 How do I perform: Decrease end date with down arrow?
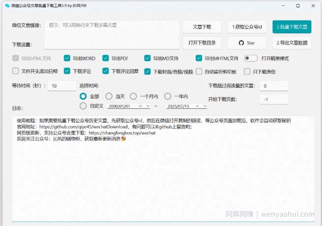pos(205,106)
